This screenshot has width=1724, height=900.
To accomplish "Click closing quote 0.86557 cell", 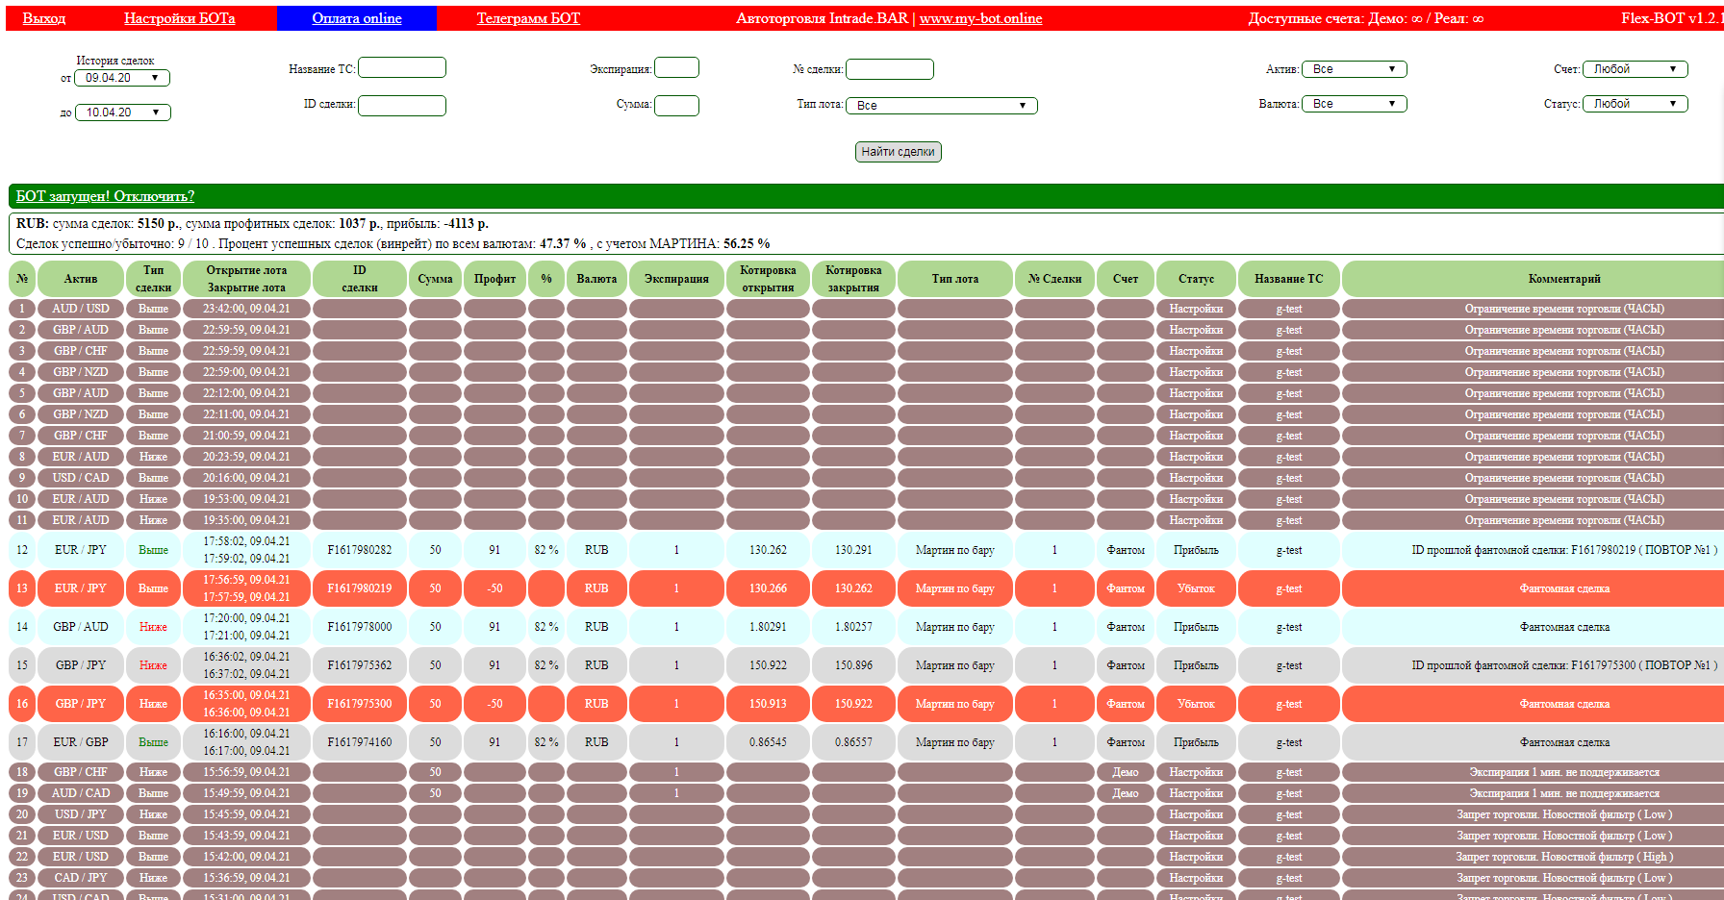I will click(853, 742).
